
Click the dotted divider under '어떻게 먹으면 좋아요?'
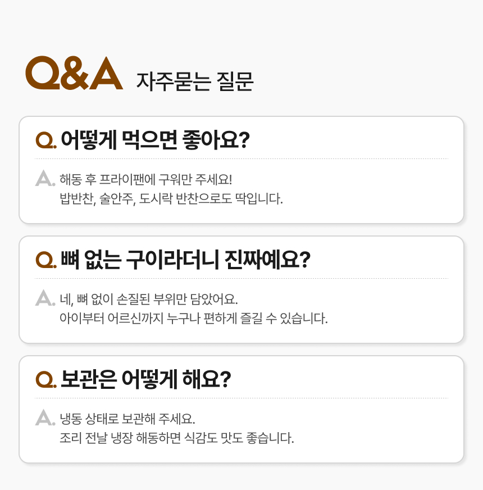click(241, 159)
